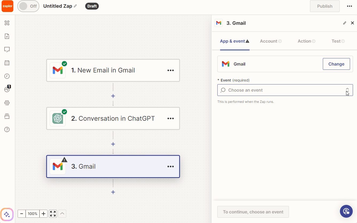Image resolution: width=357 pixels, height=223 pixels.
Task: Toggle the Zap On/Off switch
Action: [x=28, y=6]
